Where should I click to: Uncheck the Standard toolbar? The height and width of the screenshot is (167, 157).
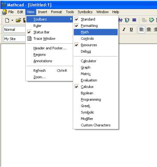96,19
